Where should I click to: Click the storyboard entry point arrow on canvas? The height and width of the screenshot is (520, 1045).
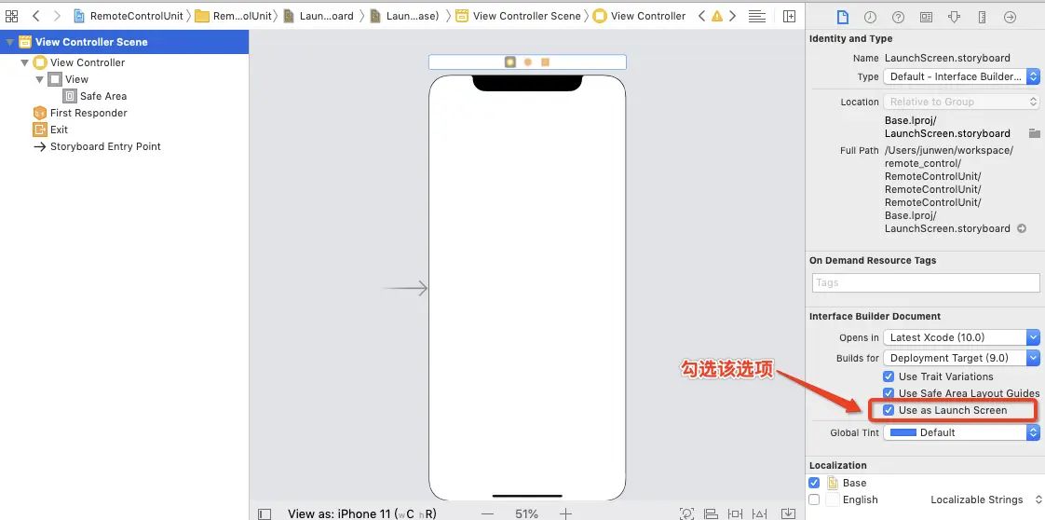click(x=405, y=288)
